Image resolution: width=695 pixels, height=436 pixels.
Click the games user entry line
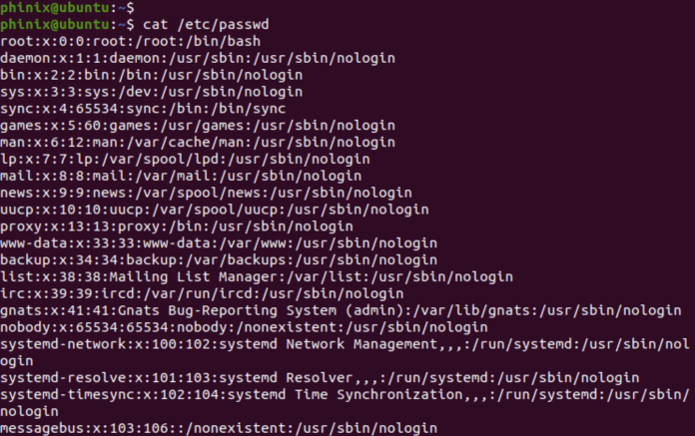coord(198,126)
